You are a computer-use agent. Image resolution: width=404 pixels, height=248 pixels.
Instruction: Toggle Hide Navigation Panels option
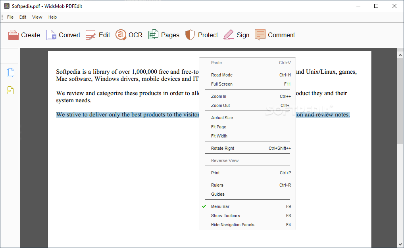click(x=247, y=225)
